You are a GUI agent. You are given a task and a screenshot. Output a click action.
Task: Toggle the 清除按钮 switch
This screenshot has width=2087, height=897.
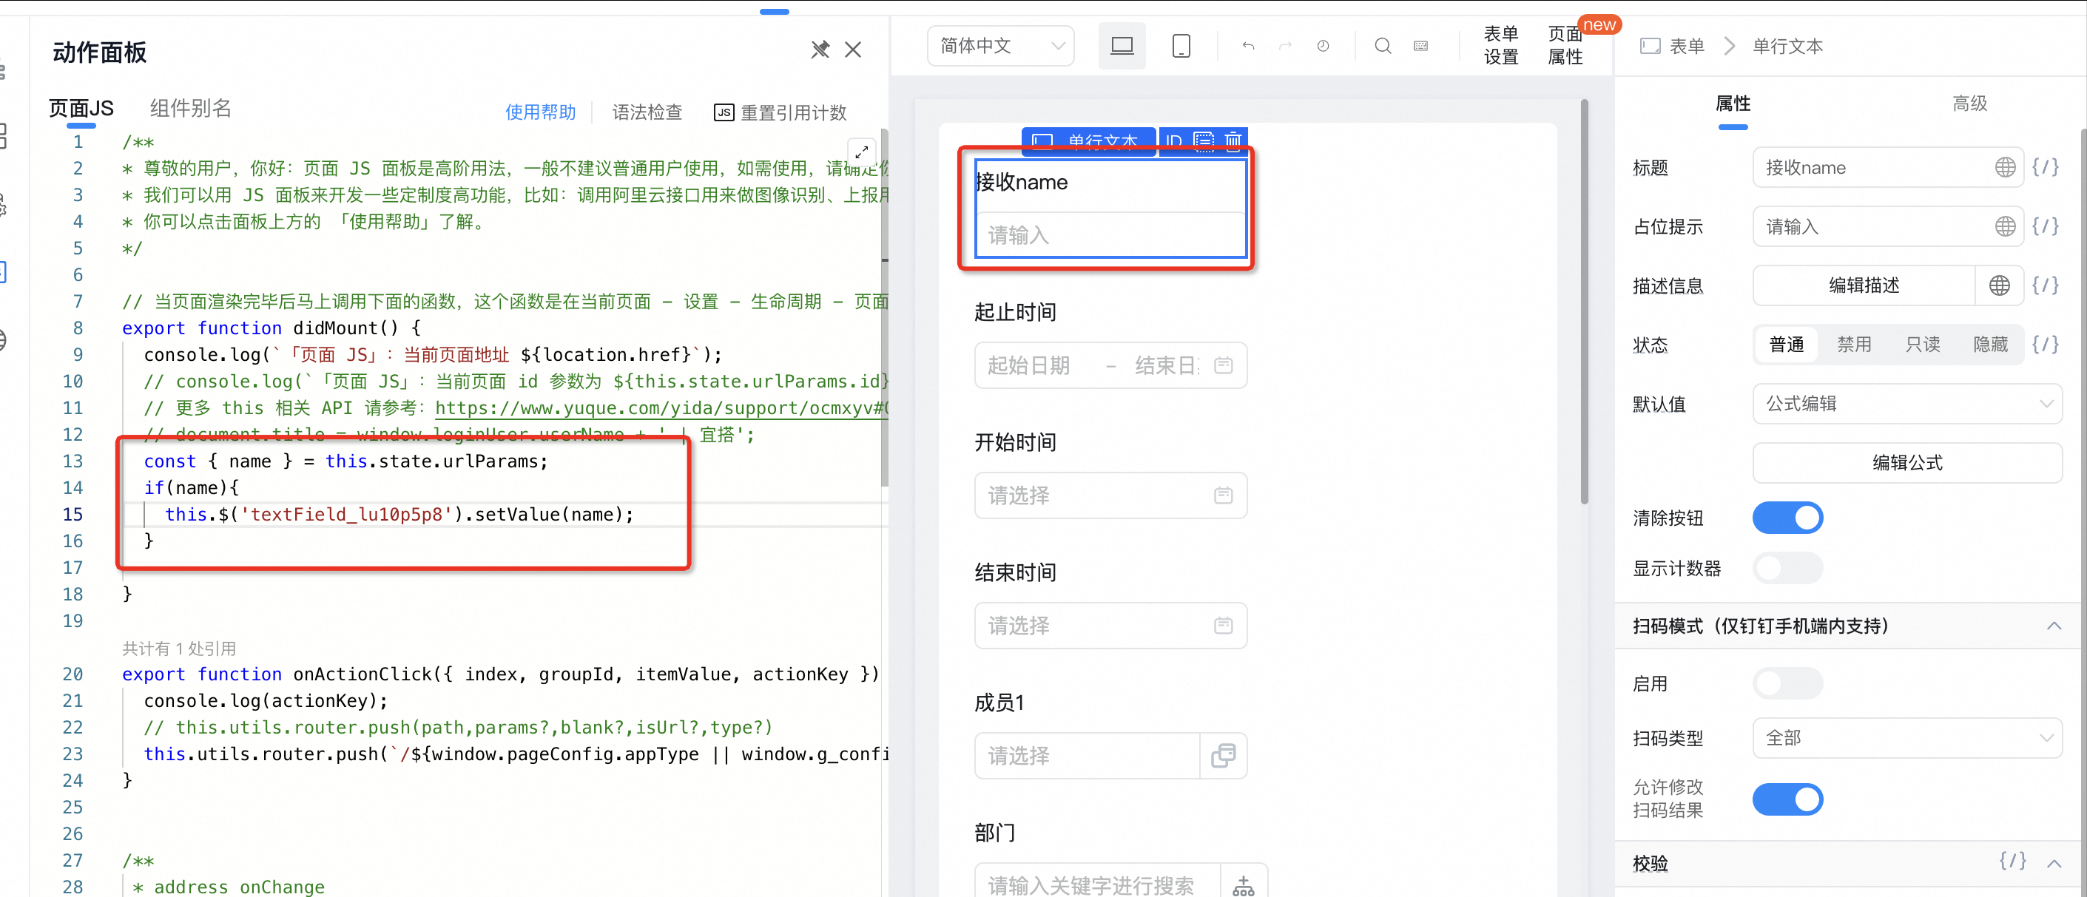point(1787,518)
